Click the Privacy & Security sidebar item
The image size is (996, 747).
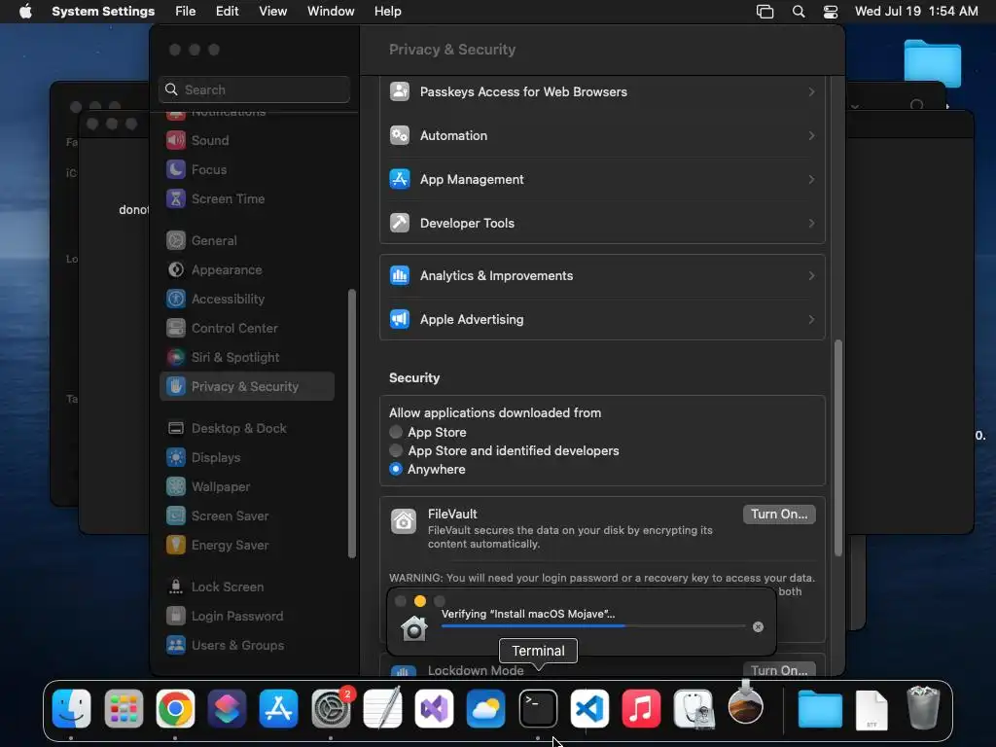247,387
